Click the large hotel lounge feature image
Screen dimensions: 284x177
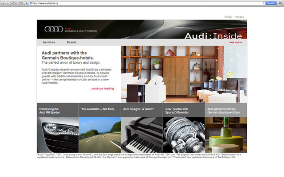184,74
